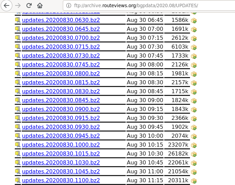Click package download icon for 1902k file
This screenshot has height=185, width=235.
(194, 127)
